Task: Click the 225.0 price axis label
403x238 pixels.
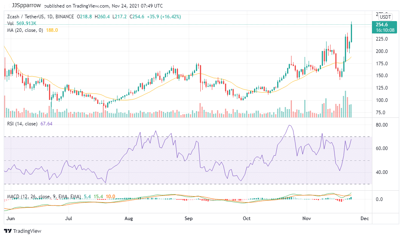Action: click(x=382, y=39)
